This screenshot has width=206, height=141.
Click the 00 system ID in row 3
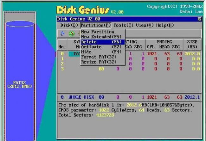pyautogui.click(x=101, y=69)
